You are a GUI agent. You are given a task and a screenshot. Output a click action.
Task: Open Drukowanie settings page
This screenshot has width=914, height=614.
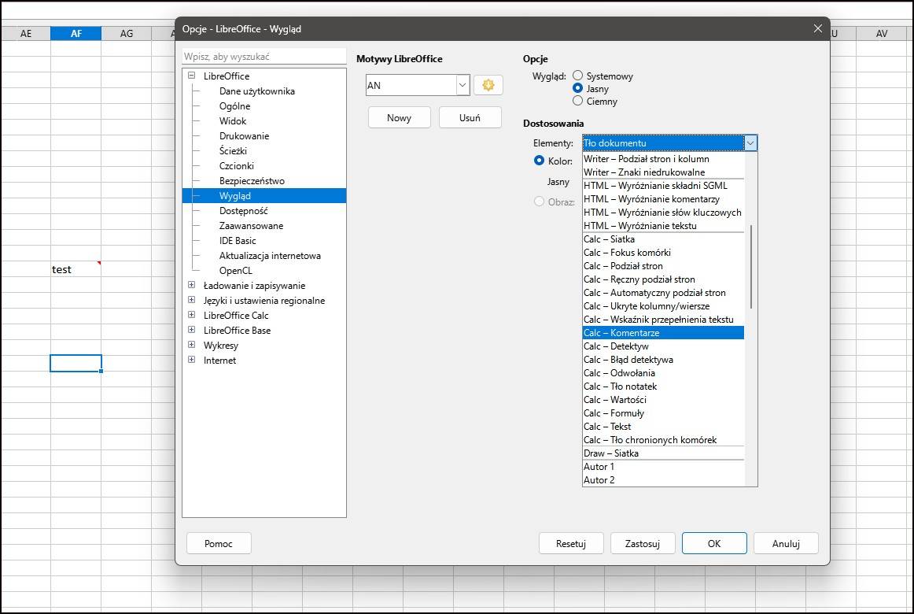point(245,136)
